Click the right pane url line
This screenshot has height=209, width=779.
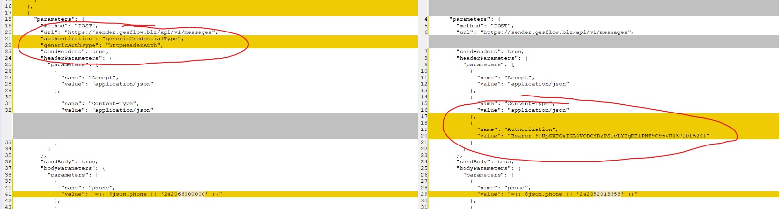(x=545, y=32)
